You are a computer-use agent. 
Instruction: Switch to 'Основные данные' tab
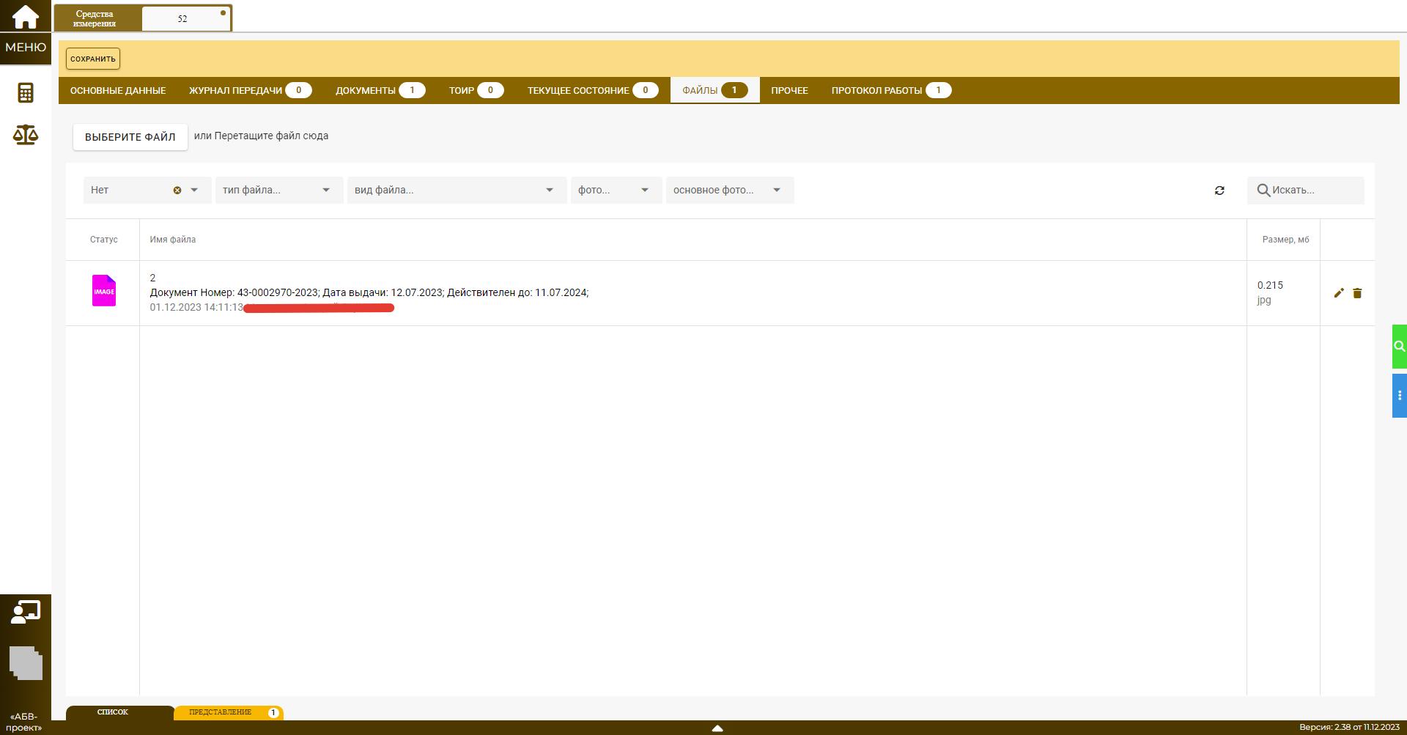pos(118,90)
